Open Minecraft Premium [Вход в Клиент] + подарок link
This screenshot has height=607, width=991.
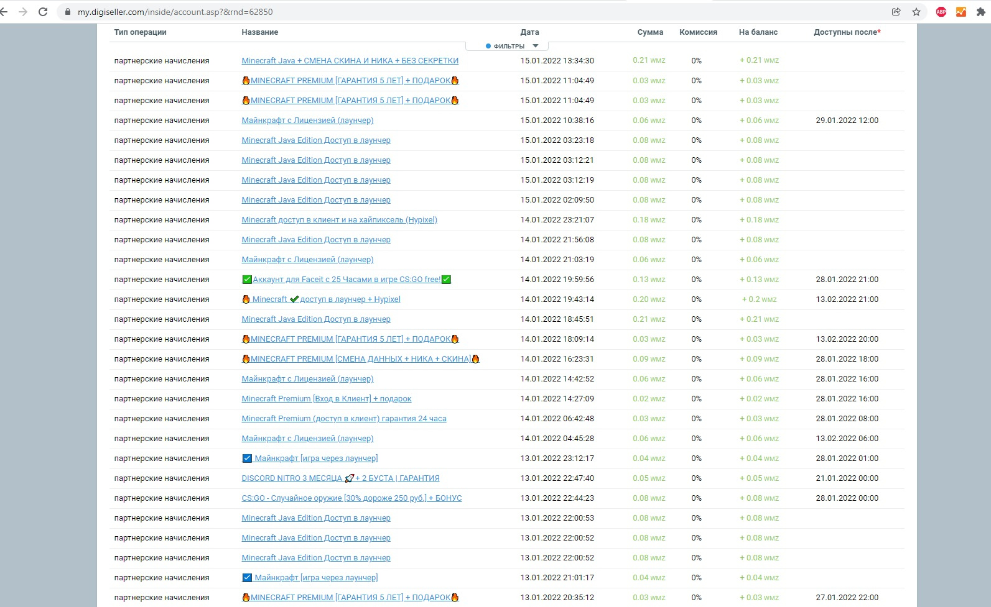pos(327,399)
